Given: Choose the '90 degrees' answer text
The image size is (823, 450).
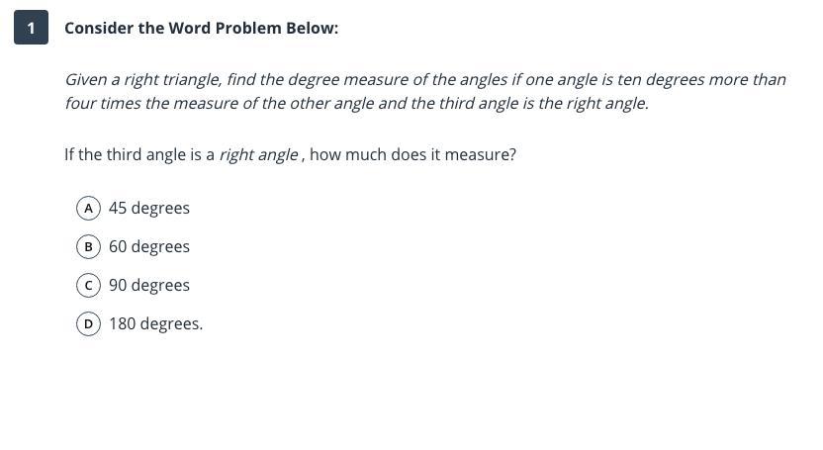Looking at the screenshot, I should coord(149,285).
